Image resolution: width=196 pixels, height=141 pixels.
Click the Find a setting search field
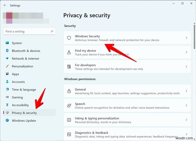(27, 31)
